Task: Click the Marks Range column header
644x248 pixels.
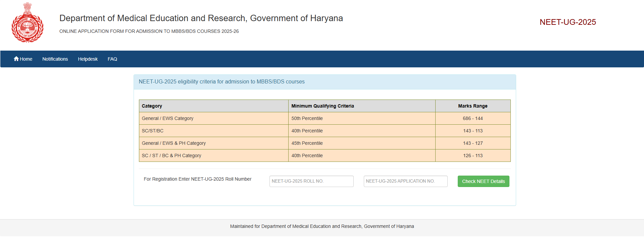Action: pos(473,106)
